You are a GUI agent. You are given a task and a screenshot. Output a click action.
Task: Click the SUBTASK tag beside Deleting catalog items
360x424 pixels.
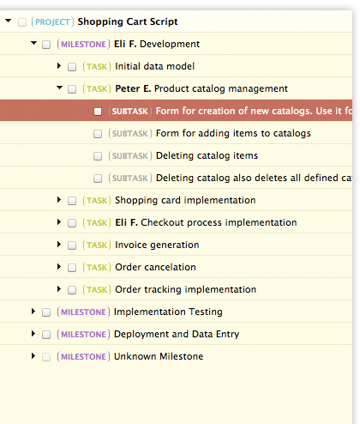pyautogui.click(x=130, y=156)
